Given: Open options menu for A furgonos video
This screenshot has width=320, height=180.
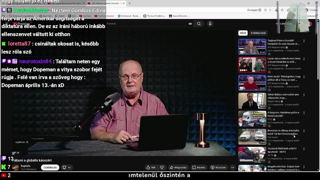Looking at the screenshot, I should click(x=304, y=113).
